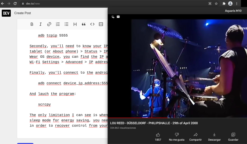
Task: Insert a heading with the H icon
Action: [x=75, y=24]
